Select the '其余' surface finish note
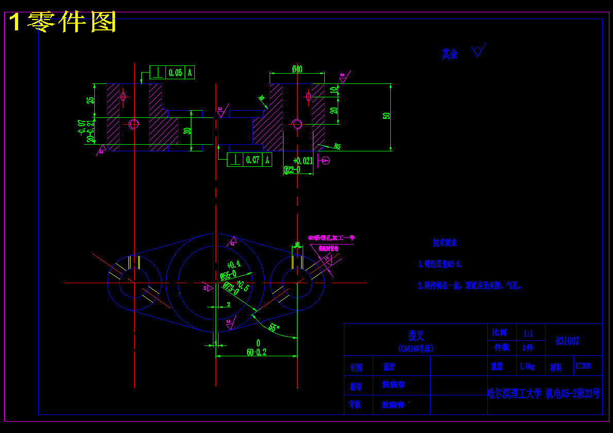 coord(450,54)
